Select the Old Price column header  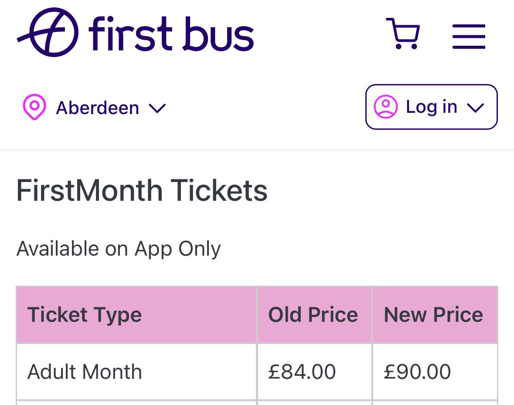tap(313, 314)
